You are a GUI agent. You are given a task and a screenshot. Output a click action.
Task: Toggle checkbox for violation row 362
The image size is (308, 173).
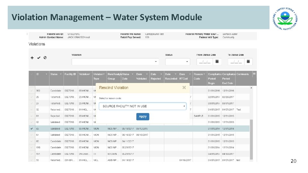(32, 91)
